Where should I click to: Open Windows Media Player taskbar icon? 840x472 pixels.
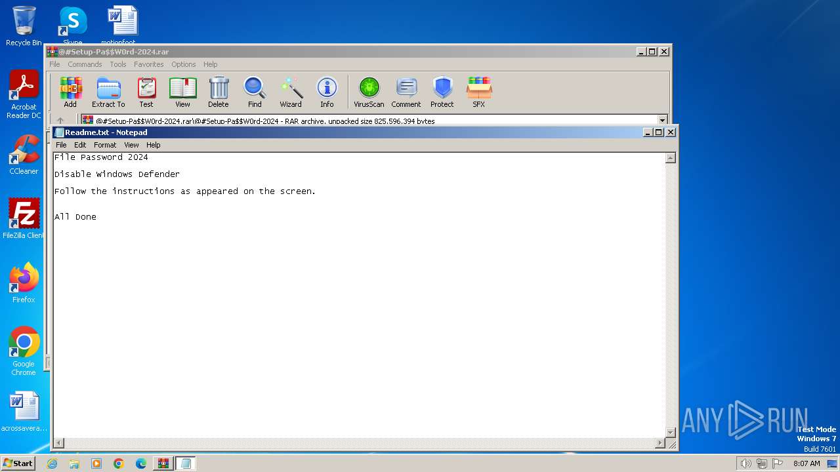(x=96, y=463)
